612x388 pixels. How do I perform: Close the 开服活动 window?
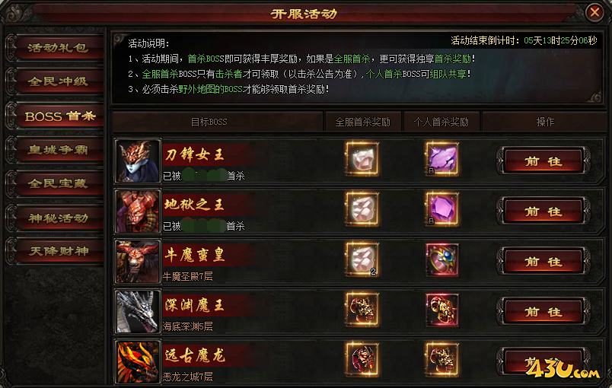point(594,12)
